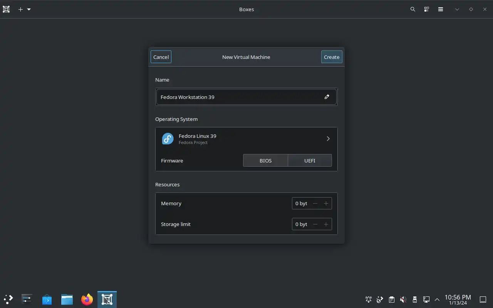The width and height of the screenshot is (493, 308).
Task: Click the pencil edit icon in Name field
Action: (x=327, y=97)
